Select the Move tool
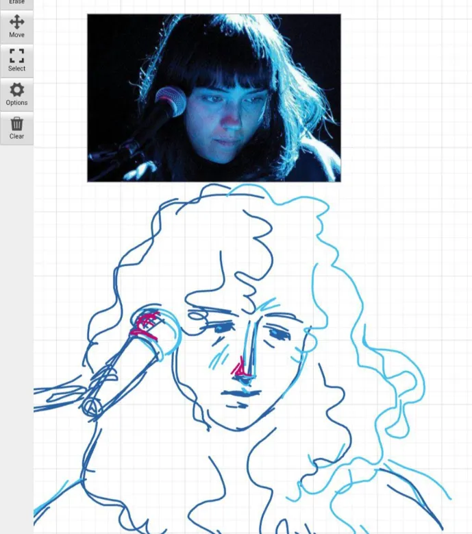 tap(16, 27)
